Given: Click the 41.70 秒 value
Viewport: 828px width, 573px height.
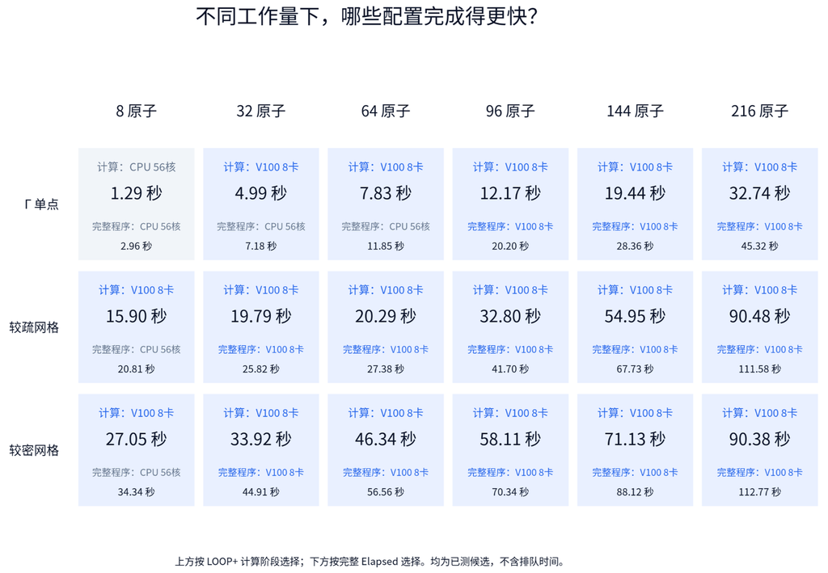Looking at the screenshot, I should [x=510, y=369].
